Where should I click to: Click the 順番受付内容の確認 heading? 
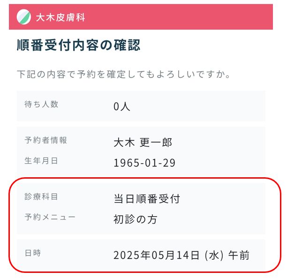[78, 45]
